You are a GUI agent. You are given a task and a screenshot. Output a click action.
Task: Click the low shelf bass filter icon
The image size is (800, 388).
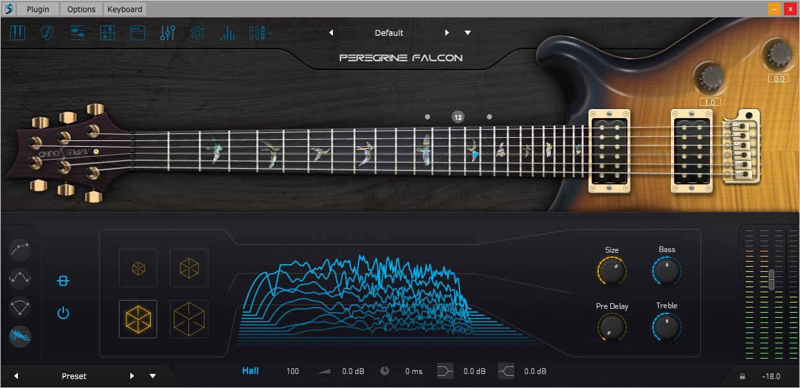coord(445,371)
